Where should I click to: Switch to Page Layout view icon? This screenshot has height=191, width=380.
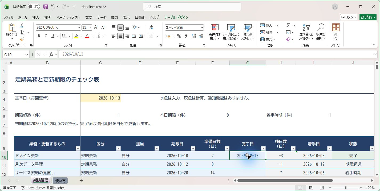[311, 188]
